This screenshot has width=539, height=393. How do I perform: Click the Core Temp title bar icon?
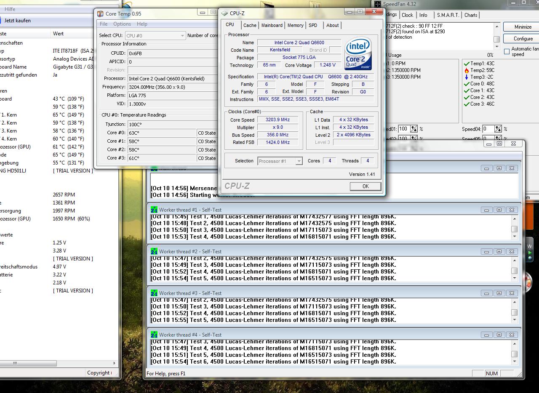(x=100, y=13)
